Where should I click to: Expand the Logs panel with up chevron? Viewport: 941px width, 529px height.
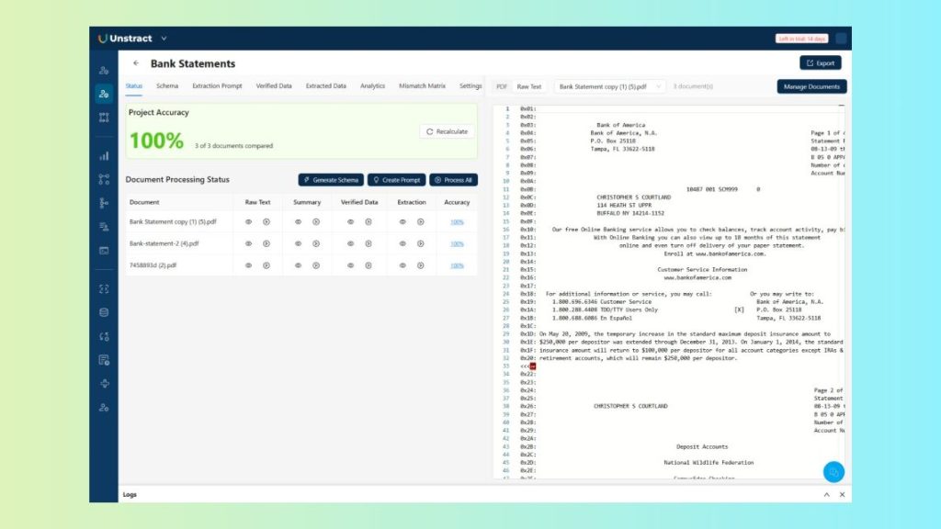point(824,494)
